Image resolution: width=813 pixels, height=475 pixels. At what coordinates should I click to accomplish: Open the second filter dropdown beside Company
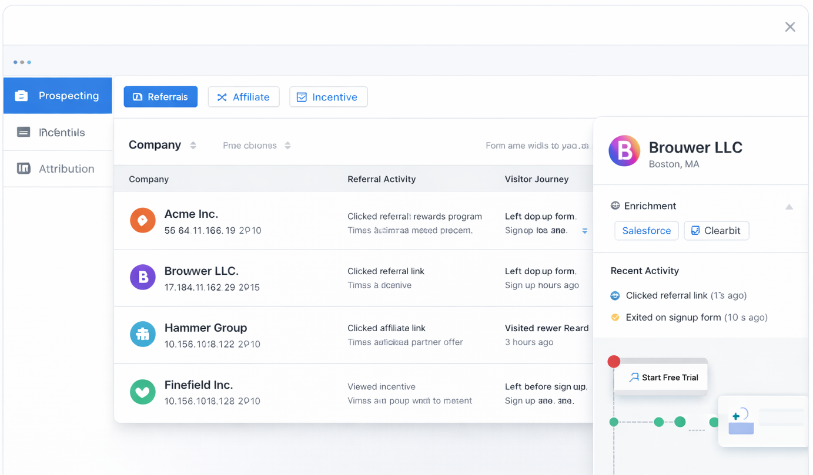coord(287,146)
